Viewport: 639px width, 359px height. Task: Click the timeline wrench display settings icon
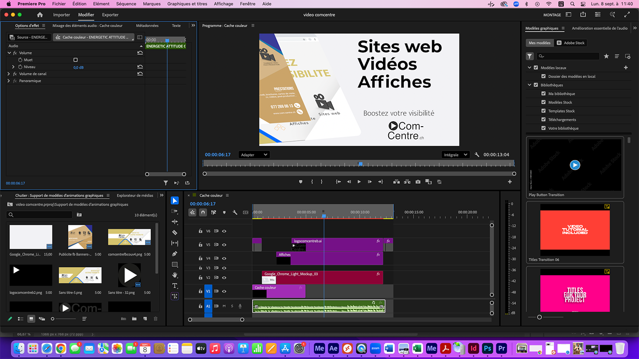point(235,212)
